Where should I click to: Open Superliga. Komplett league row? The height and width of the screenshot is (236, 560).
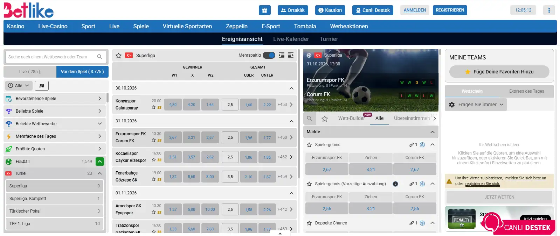click(55, 199)
